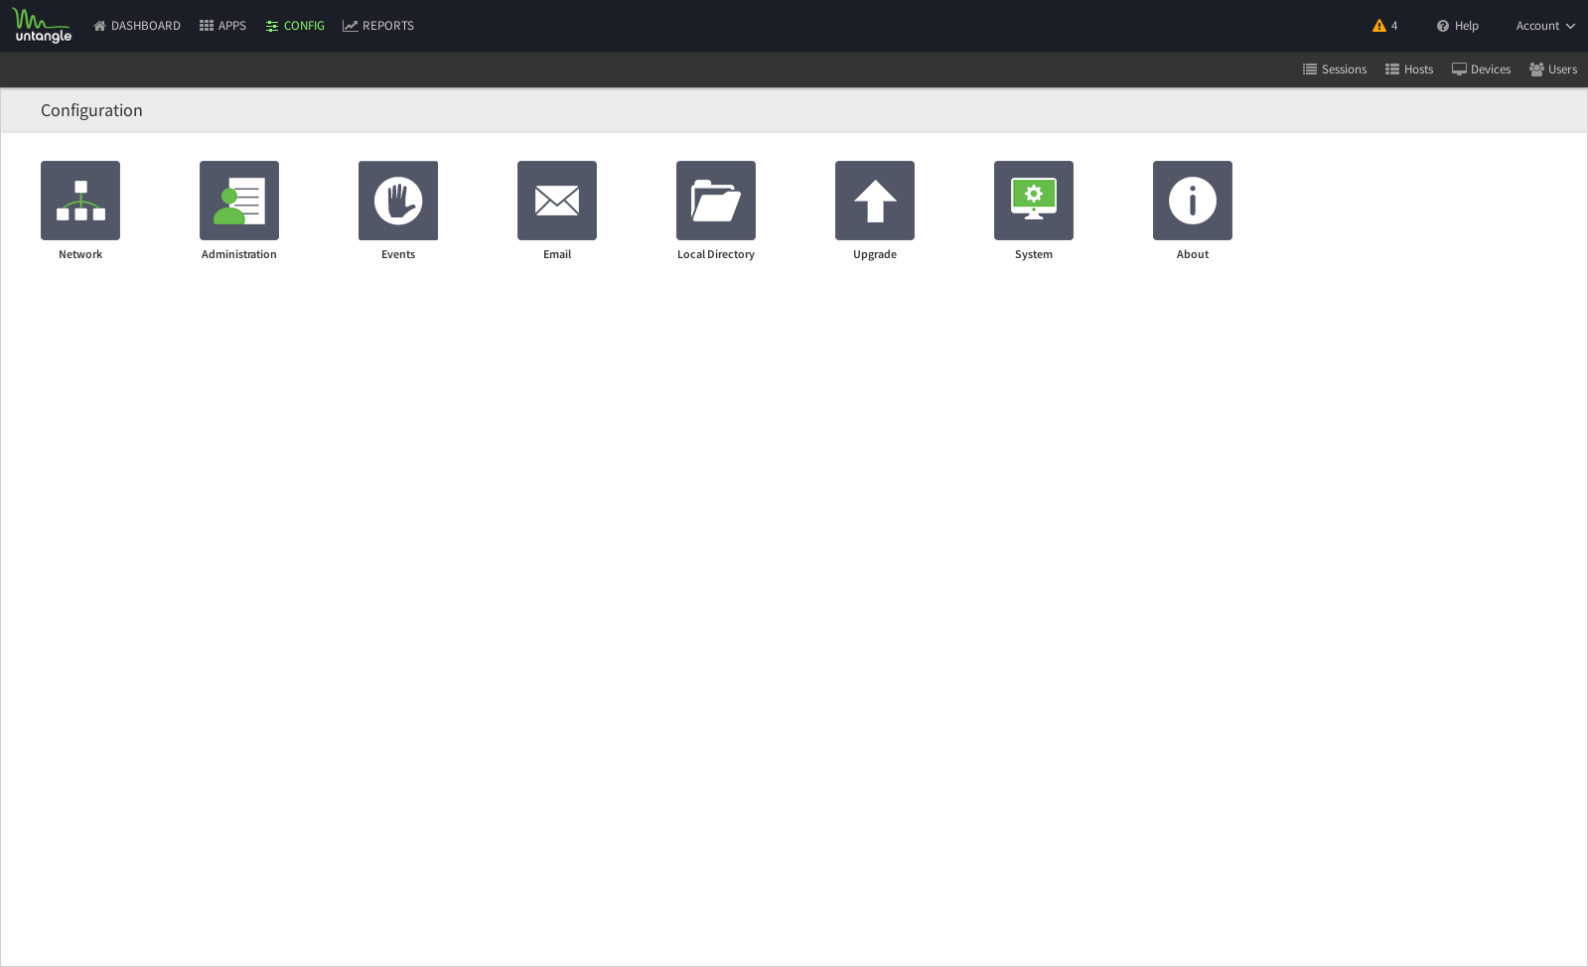Open the Email envelope icon
This screenshot has width=1588, height=967.
(x=557, y=201)
